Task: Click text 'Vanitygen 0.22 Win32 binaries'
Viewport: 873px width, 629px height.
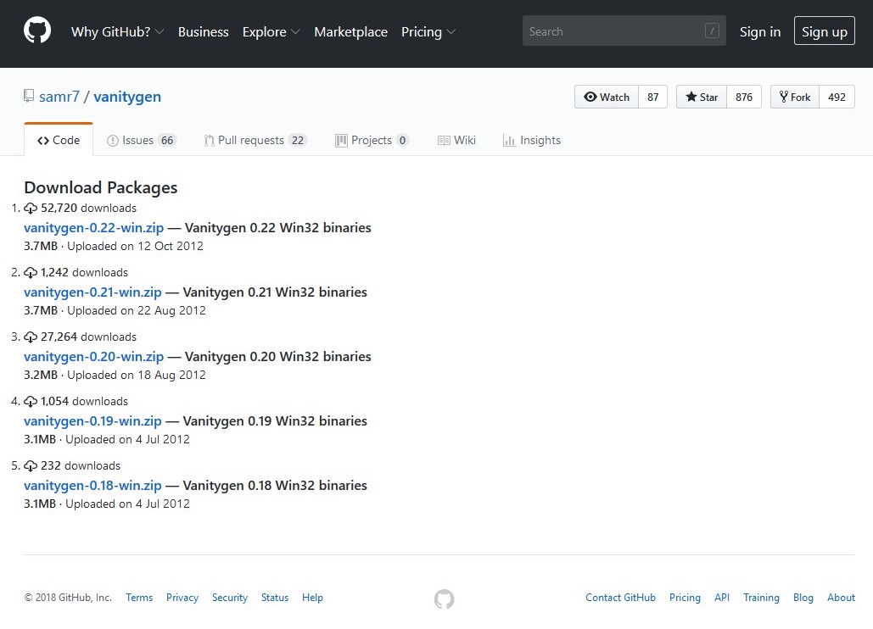Action: (x=277, y=227)
